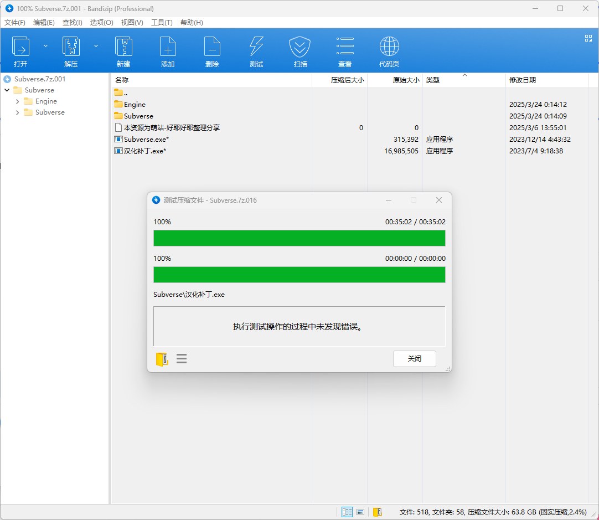Select the Subverse root folder in tree
The width and height of the screenshot is (599, 520).
(39, 90)
